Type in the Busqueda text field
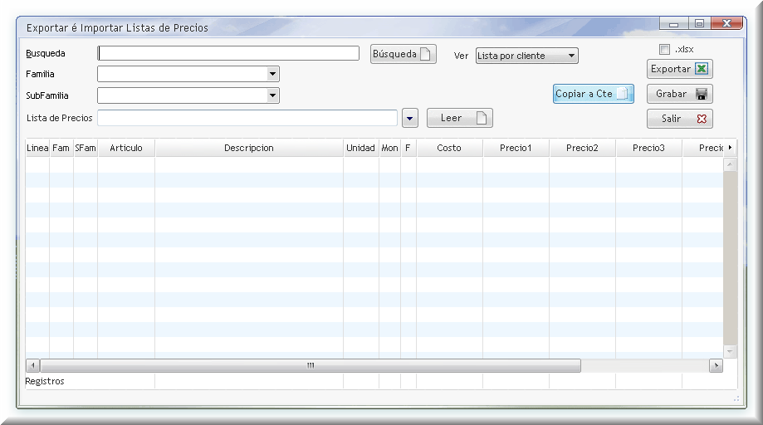Image resolution: width=763 pixels, height=425 pixels. point(228,53)
